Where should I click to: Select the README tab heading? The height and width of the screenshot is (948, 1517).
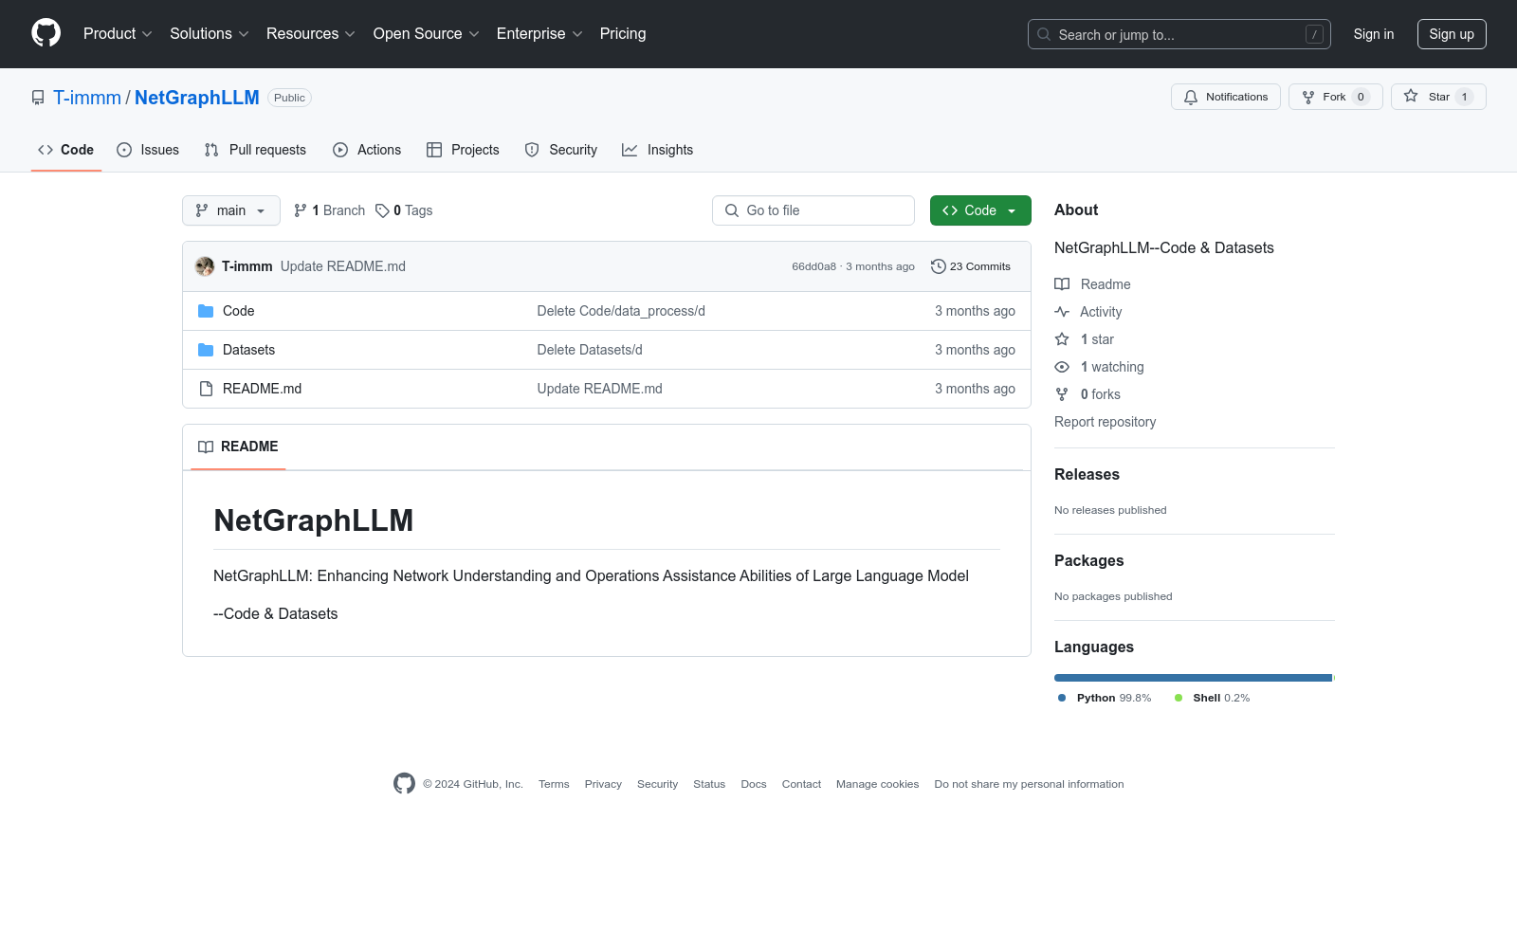[238, 447]
